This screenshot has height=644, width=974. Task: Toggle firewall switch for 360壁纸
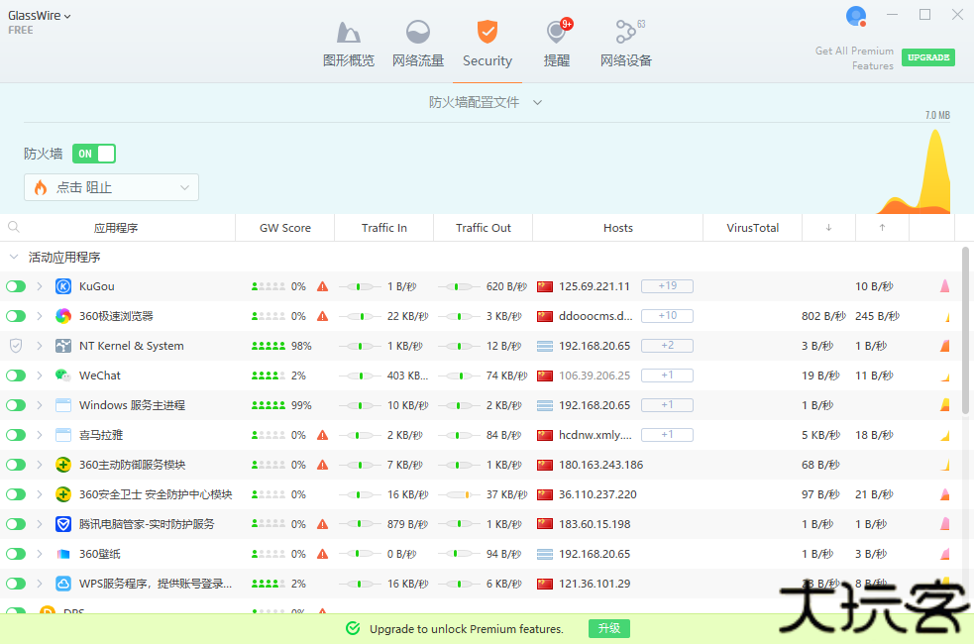(16, 554)
